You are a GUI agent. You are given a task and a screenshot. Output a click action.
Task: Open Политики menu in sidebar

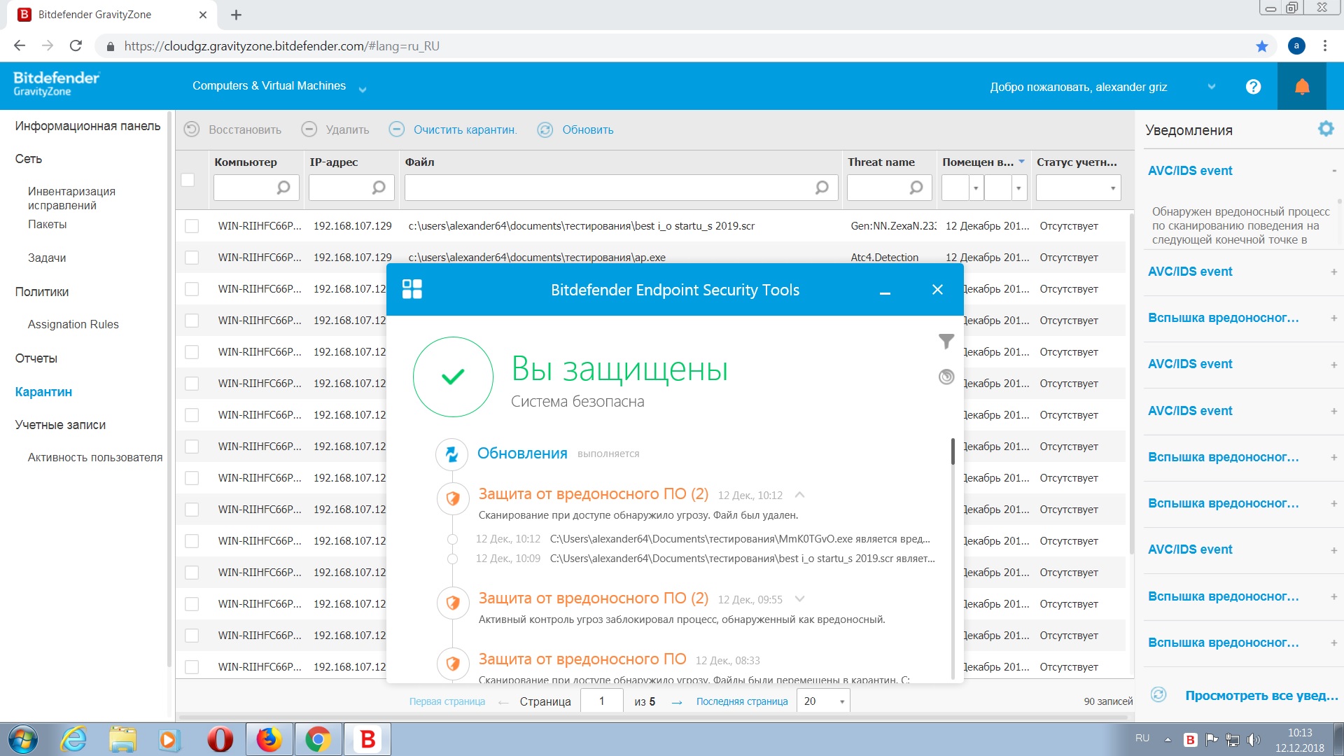pos(42,292)
